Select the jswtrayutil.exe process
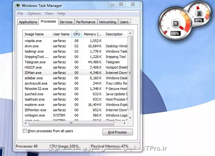215x156 pixels. tap(75, 83)
